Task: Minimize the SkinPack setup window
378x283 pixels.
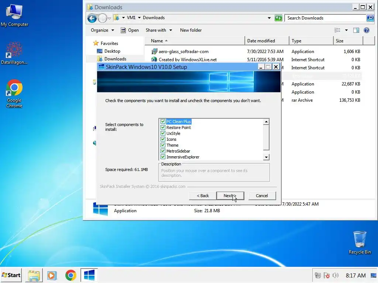Action: pyautogui.click(x=261, y=67)
